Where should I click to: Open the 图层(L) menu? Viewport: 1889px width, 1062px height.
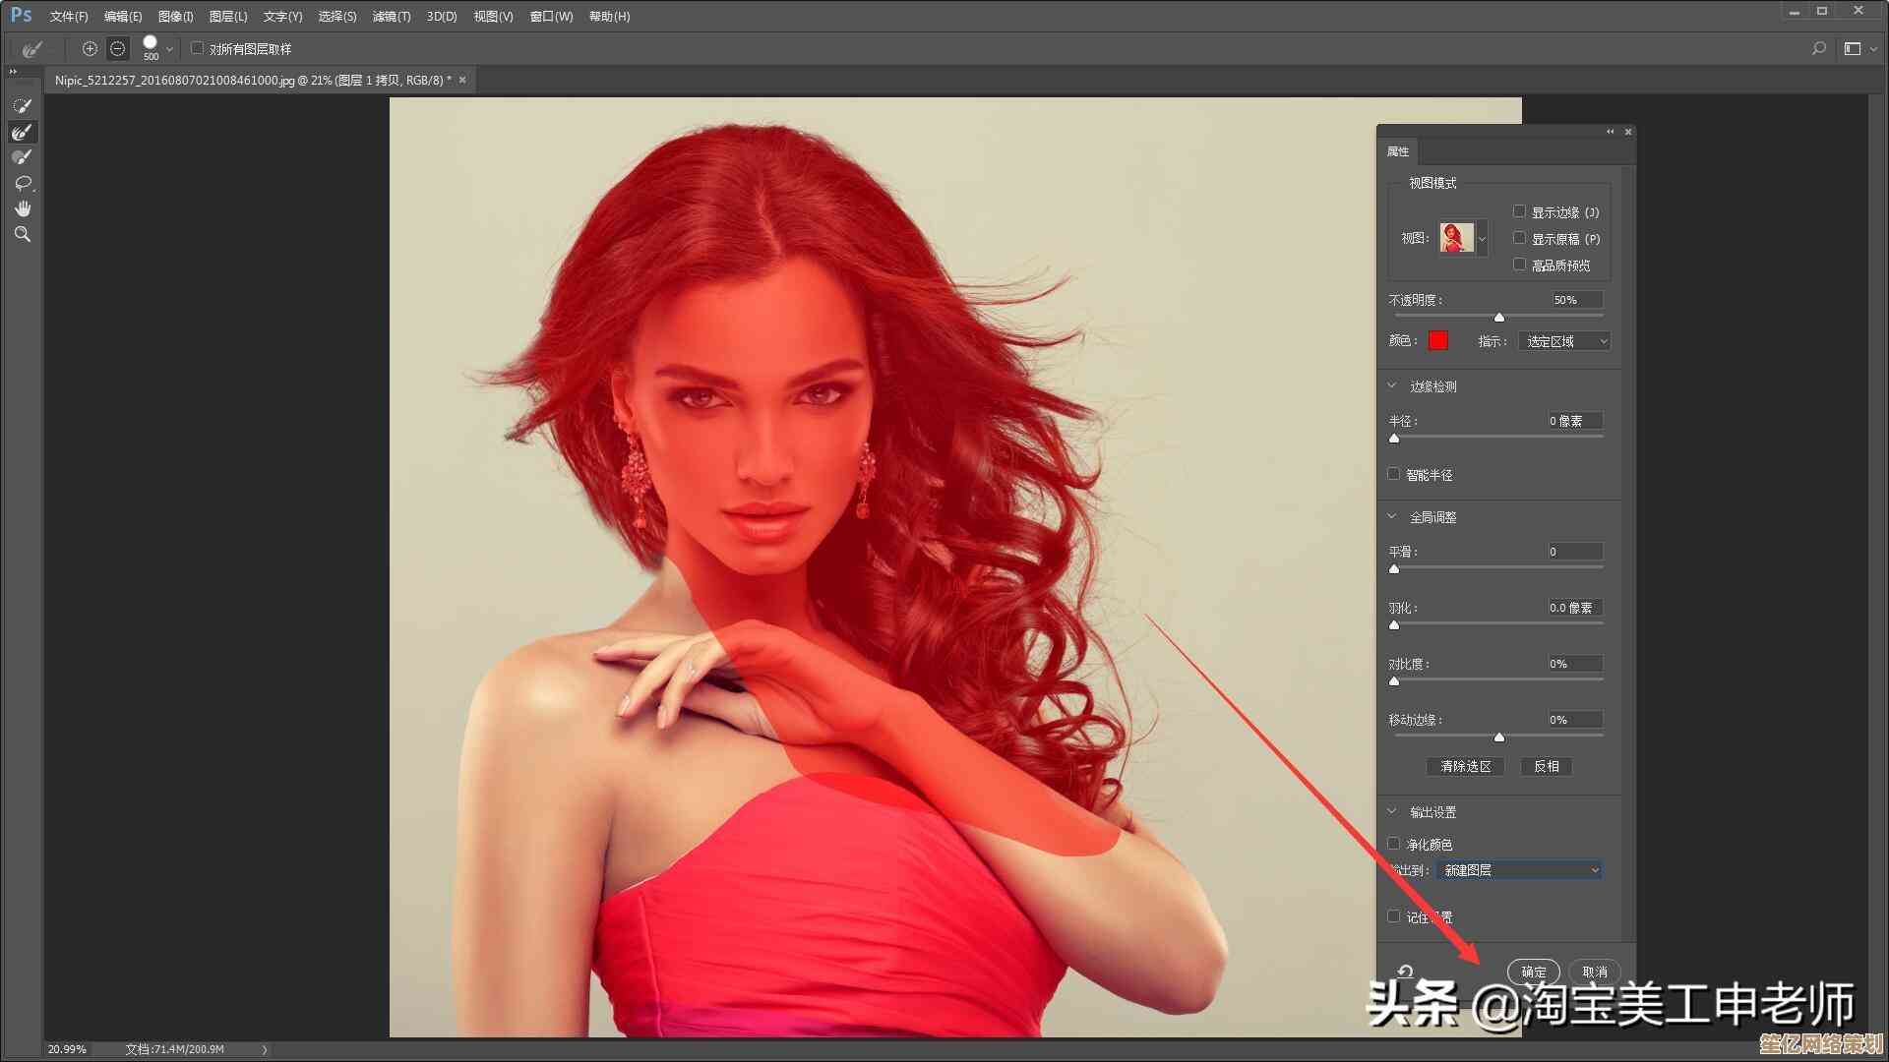click(228, 17)
